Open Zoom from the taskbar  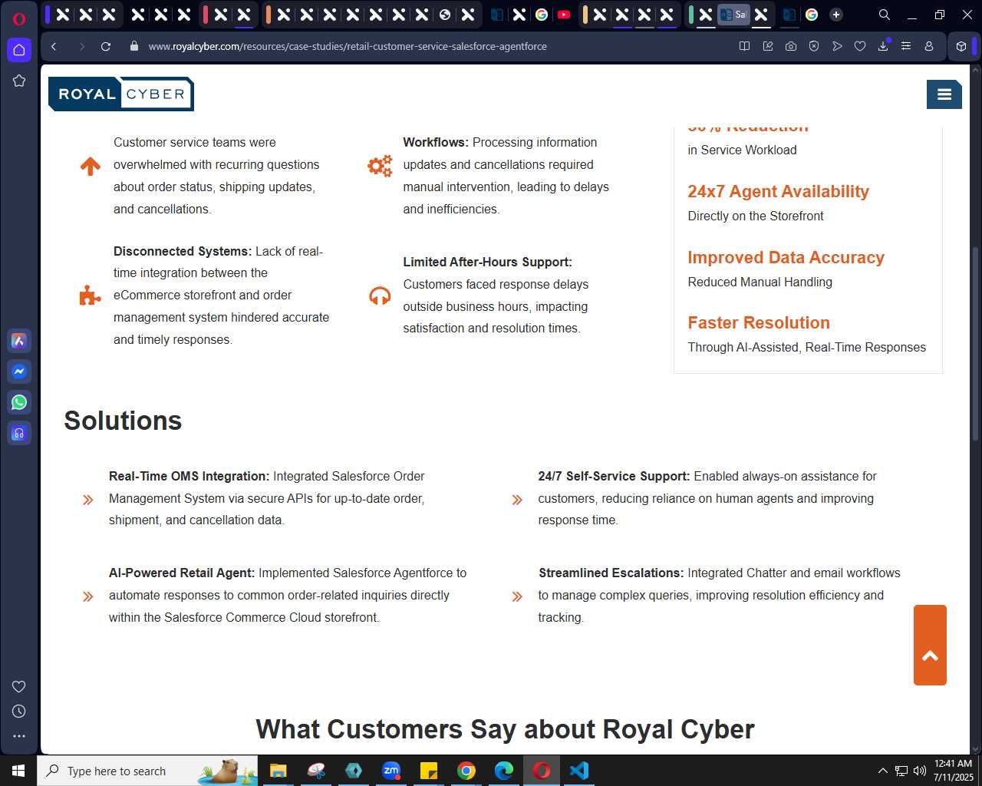[391, 771]
